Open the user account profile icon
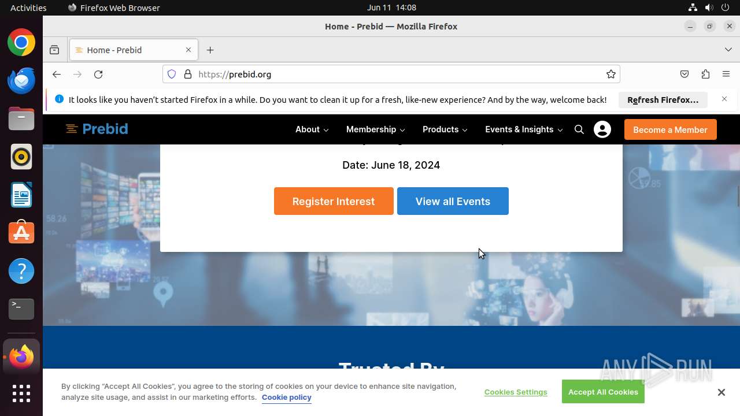 pyautogui.click(x=602, y=129)
